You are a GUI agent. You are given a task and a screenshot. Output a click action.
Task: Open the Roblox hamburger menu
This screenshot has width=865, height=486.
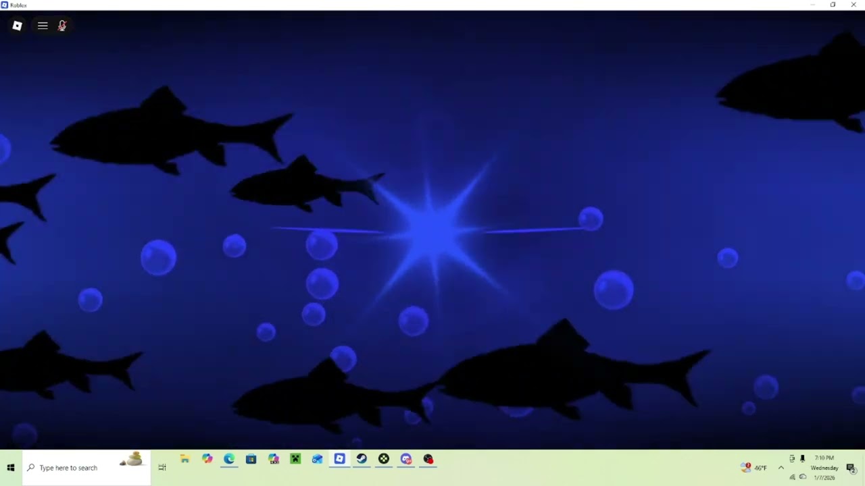click(x=43, y=26)
